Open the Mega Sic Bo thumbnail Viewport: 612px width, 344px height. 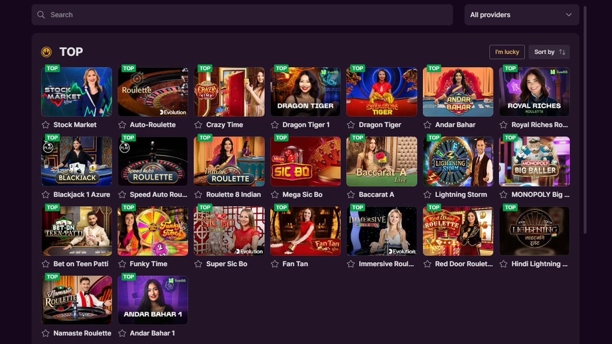[x=306, y=161]
